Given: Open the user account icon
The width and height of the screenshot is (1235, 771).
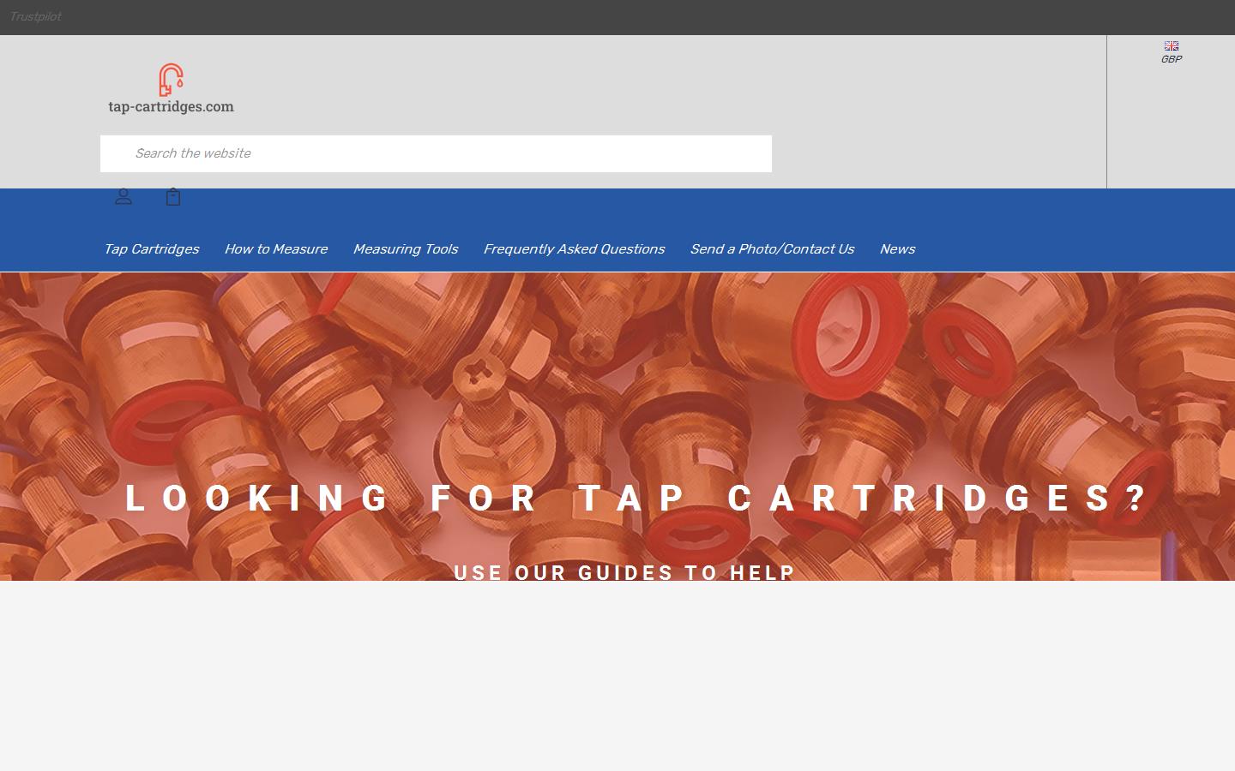Looking at the screenshot, I should coord(123,197).
